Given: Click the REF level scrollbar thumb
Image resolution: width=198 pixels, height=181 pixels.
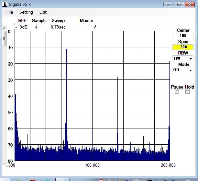Looking at the screenshot, I should pos(4,39).
